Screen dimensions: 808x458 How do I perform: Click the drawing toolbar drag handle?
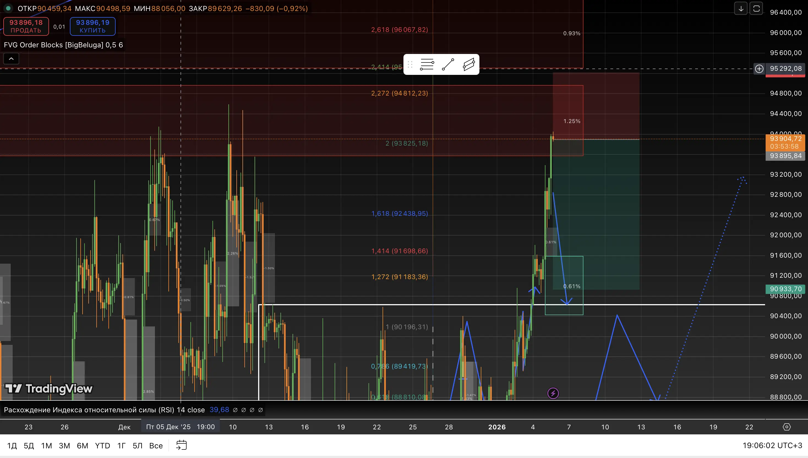[x=410, y=64]
